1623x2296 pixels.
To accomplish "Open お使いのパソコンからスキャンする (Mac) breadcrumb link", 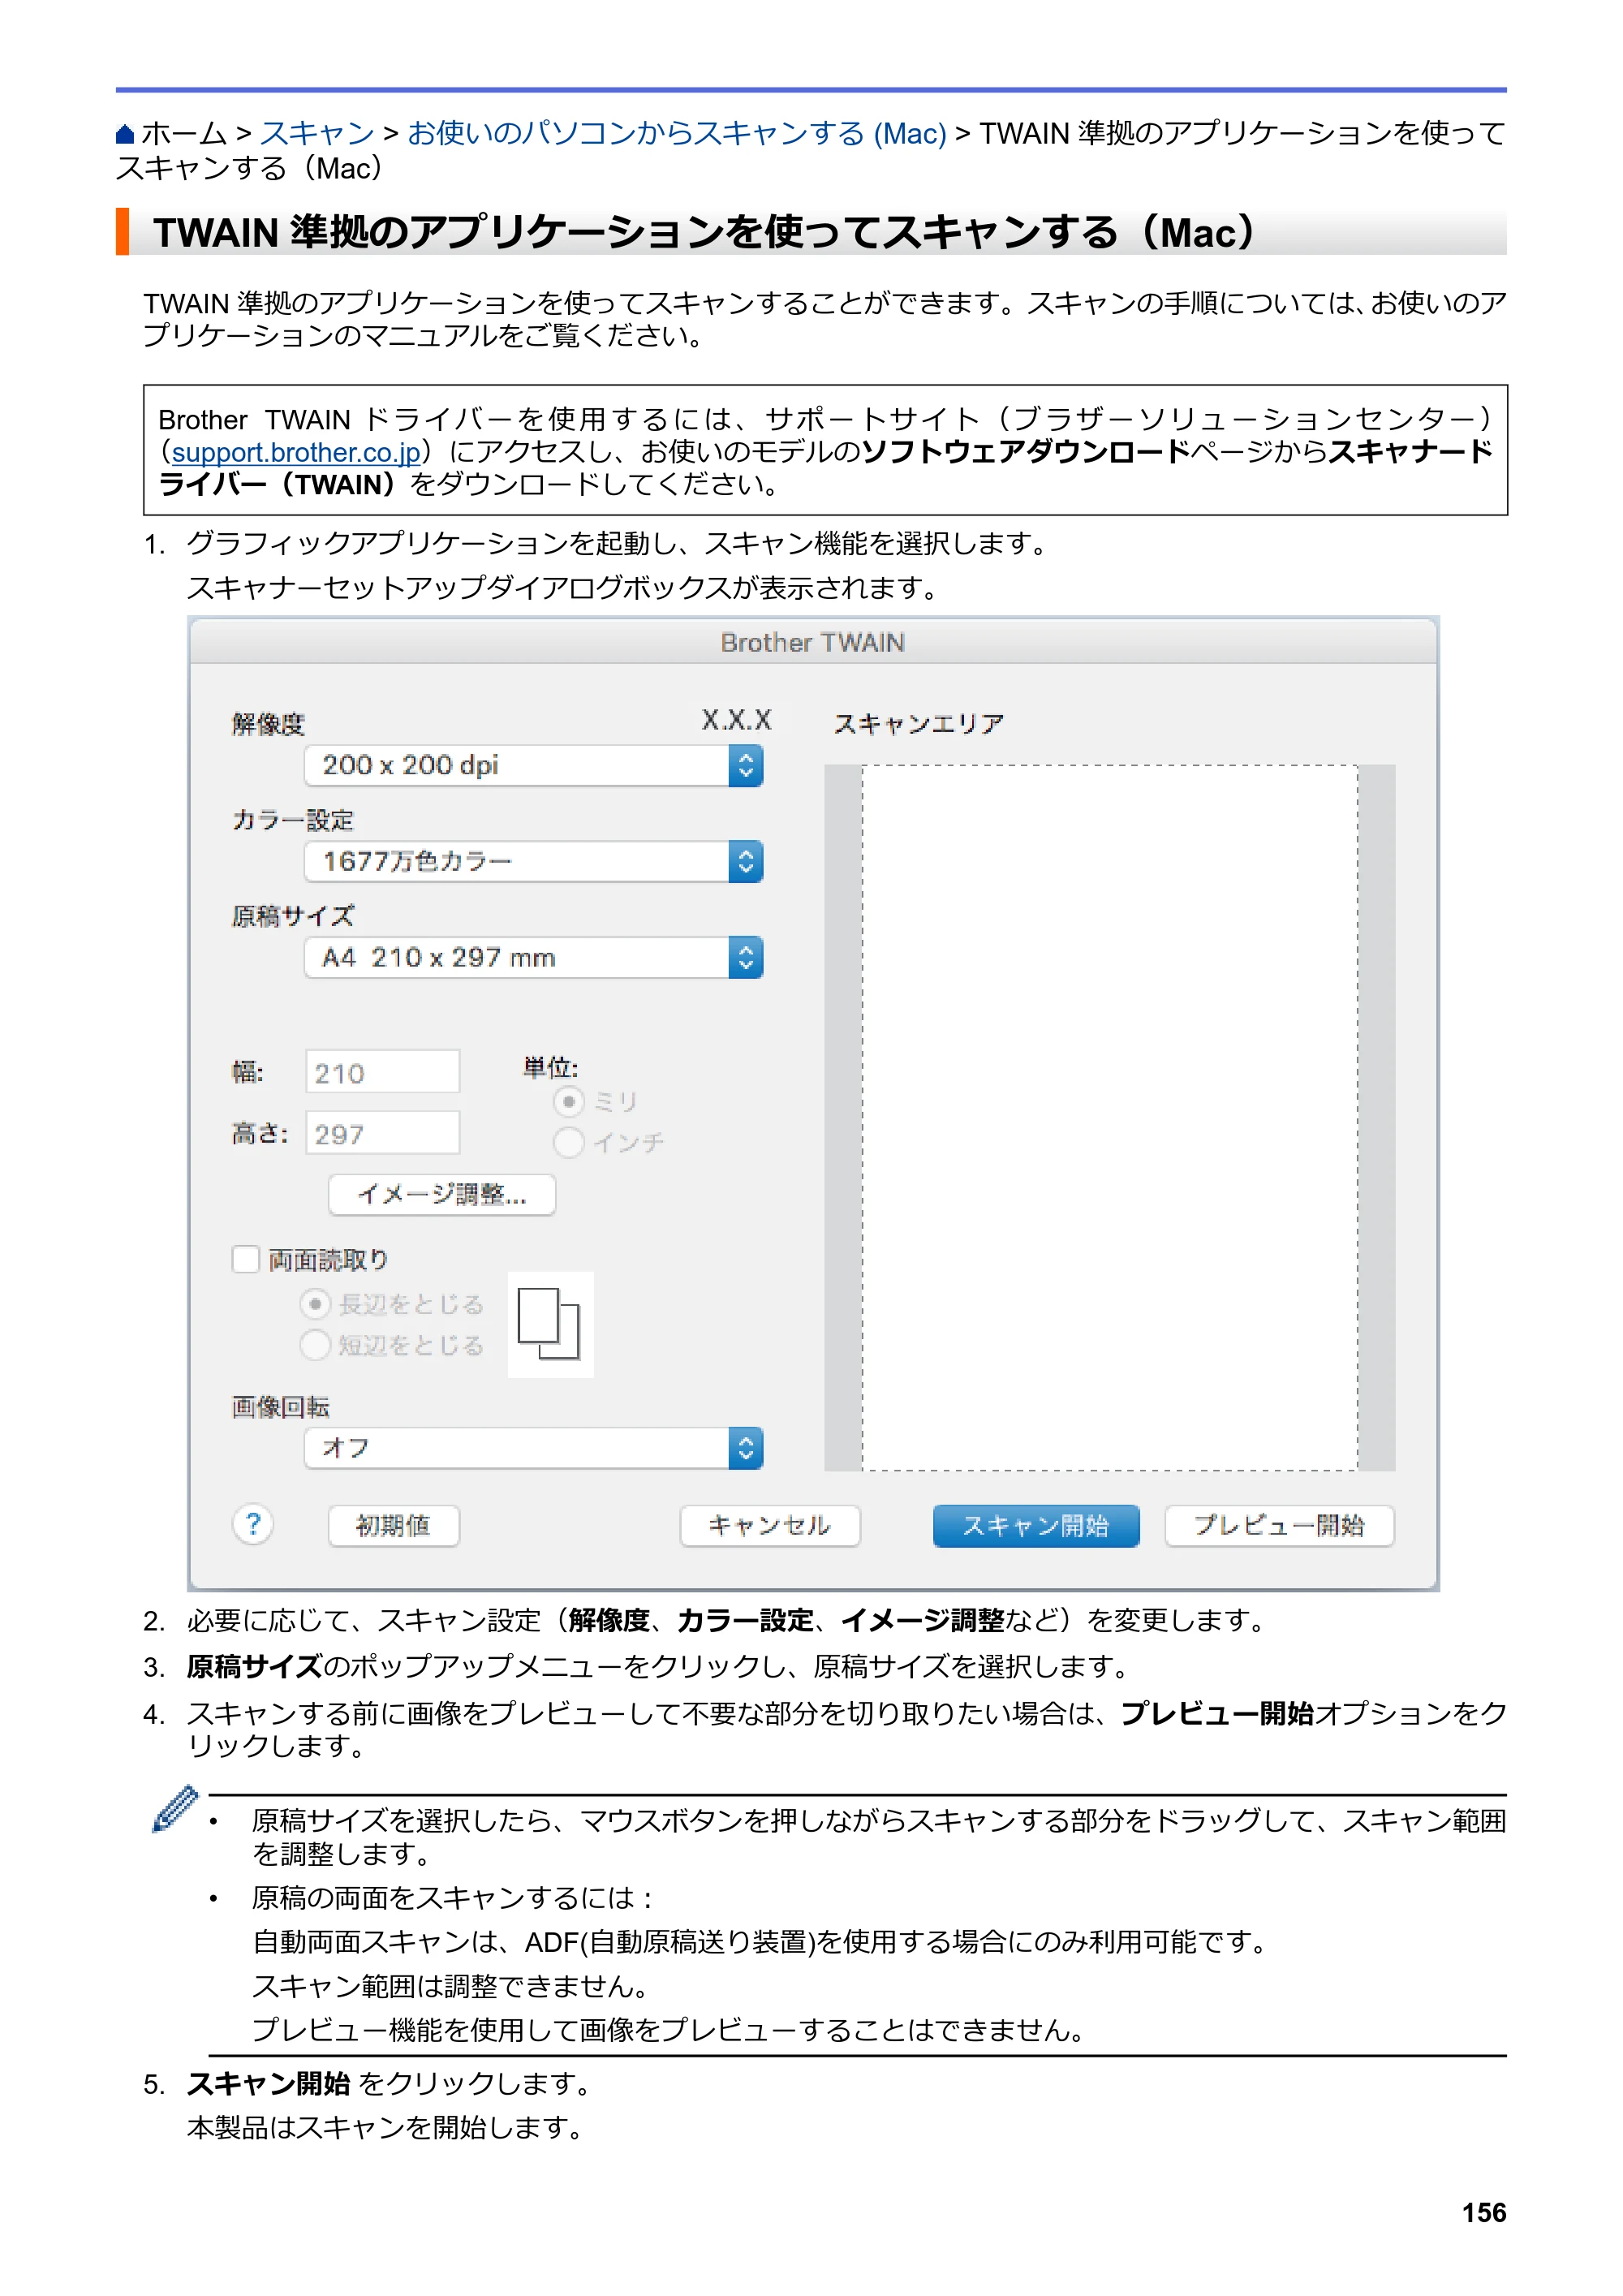I will pyautogui.click(x=676, y=133).
